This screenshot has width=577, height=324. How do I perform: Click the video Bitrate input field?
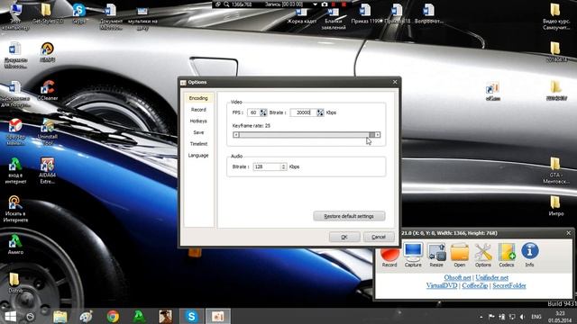(x=304, y=112)
